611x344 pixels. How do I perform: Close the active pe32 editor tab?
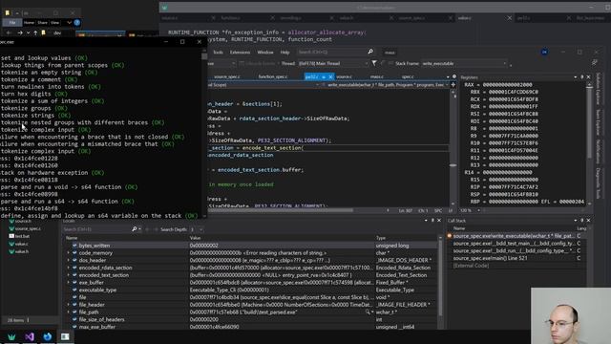click(330, 76)
